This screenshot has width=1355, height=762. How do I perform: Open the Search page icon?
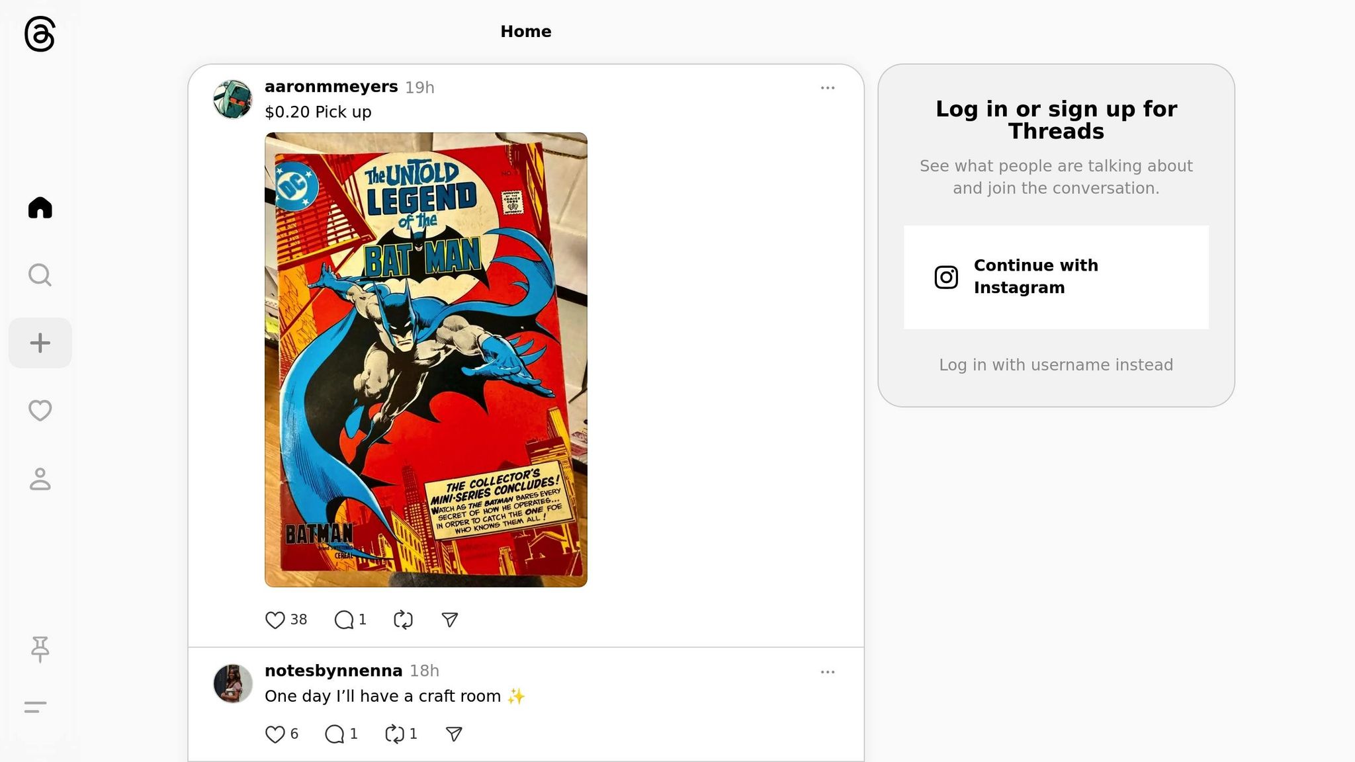[40, 275]
